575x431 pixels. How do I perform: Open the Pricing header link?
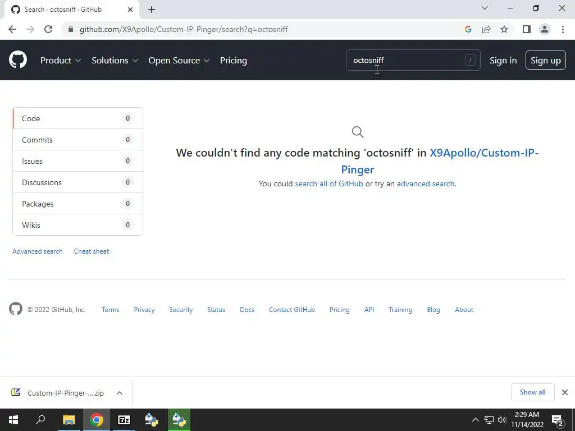[233, 61]
